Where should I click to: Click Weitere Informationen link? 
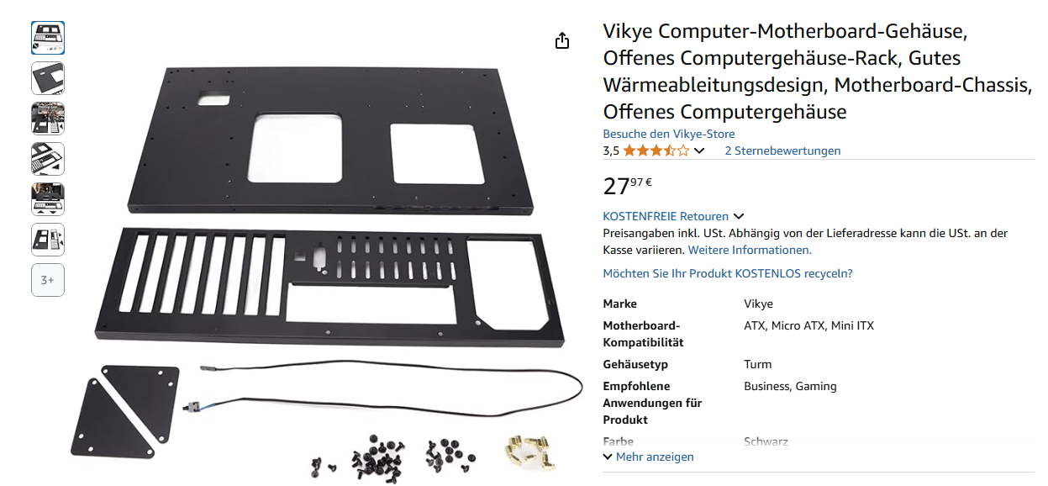[750, 250]
